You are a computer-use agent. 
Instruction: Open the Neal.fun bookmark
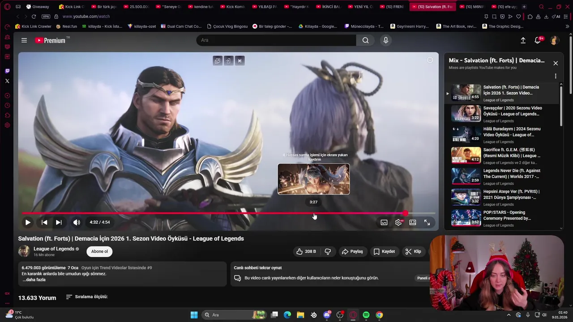coord(67,26)
